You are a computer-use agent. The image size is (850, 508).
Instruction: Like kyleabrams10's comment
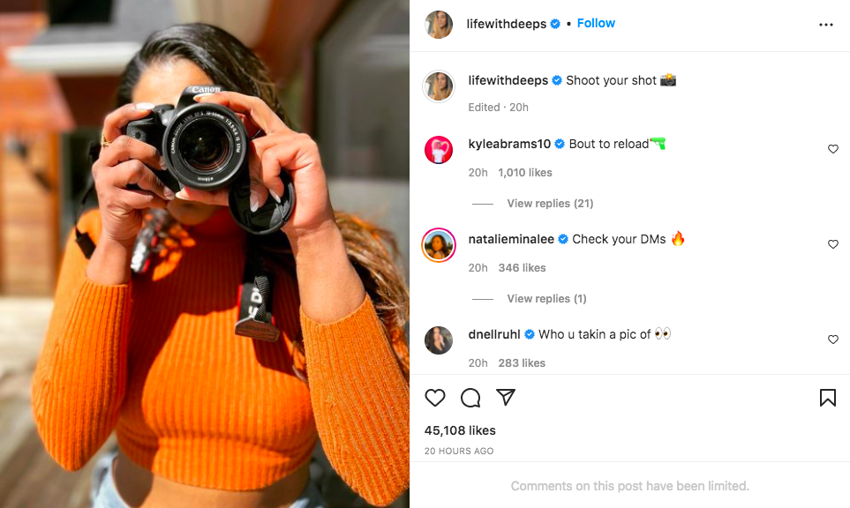click(832, 149)
